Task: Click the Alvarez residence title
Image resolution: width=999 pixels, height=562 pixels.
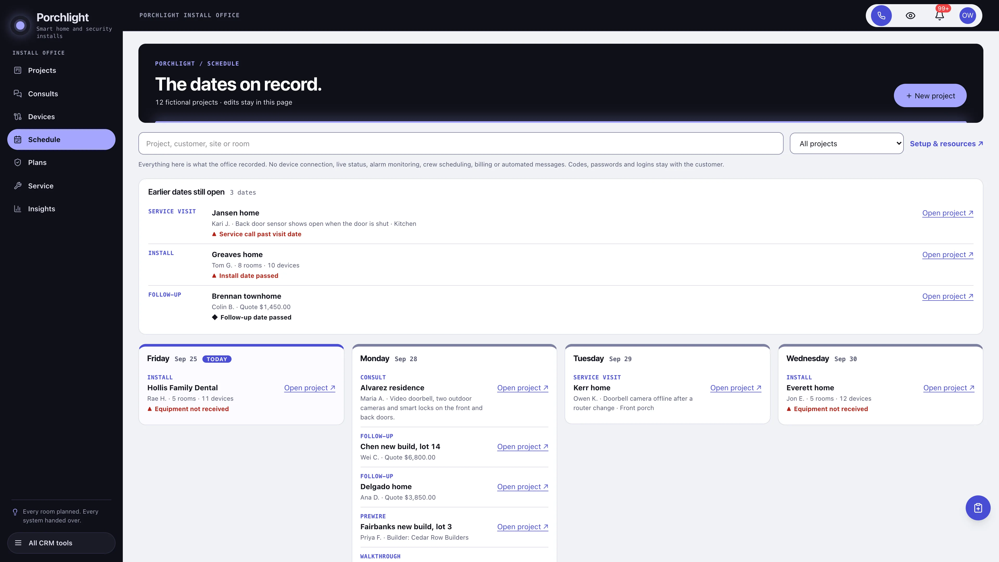Action: pyautogui.click(x=392, y=388)
